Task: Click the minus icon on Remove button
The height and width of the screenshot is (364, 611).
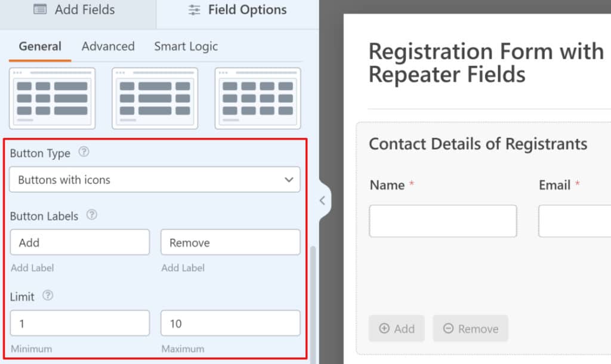Action: click(x=448, y=328)
